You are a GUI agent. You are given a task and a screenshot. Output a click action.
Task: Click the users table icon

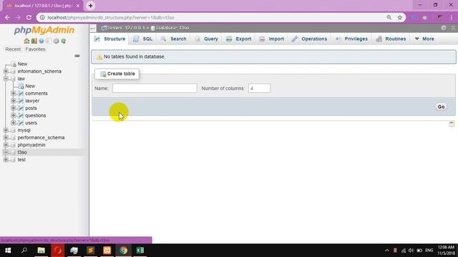coord(21,123)
